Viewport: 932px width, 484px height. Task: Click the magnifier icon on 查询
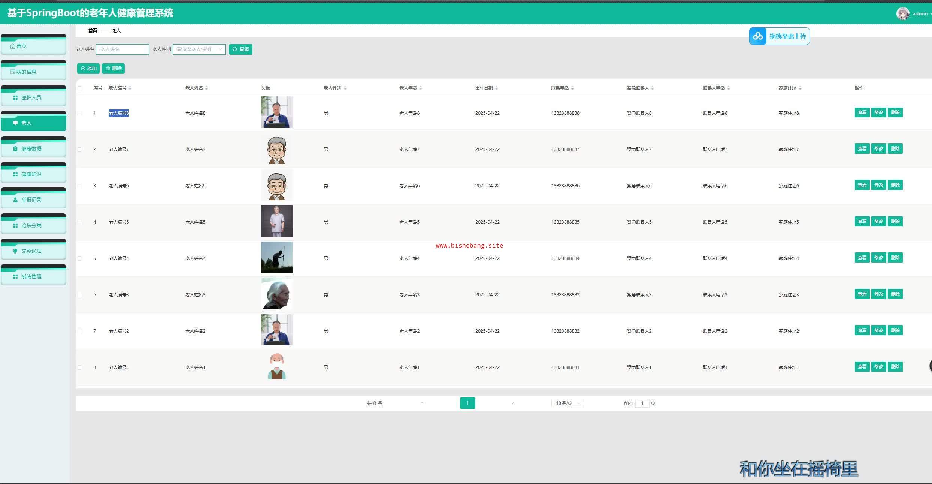point(235,49)
